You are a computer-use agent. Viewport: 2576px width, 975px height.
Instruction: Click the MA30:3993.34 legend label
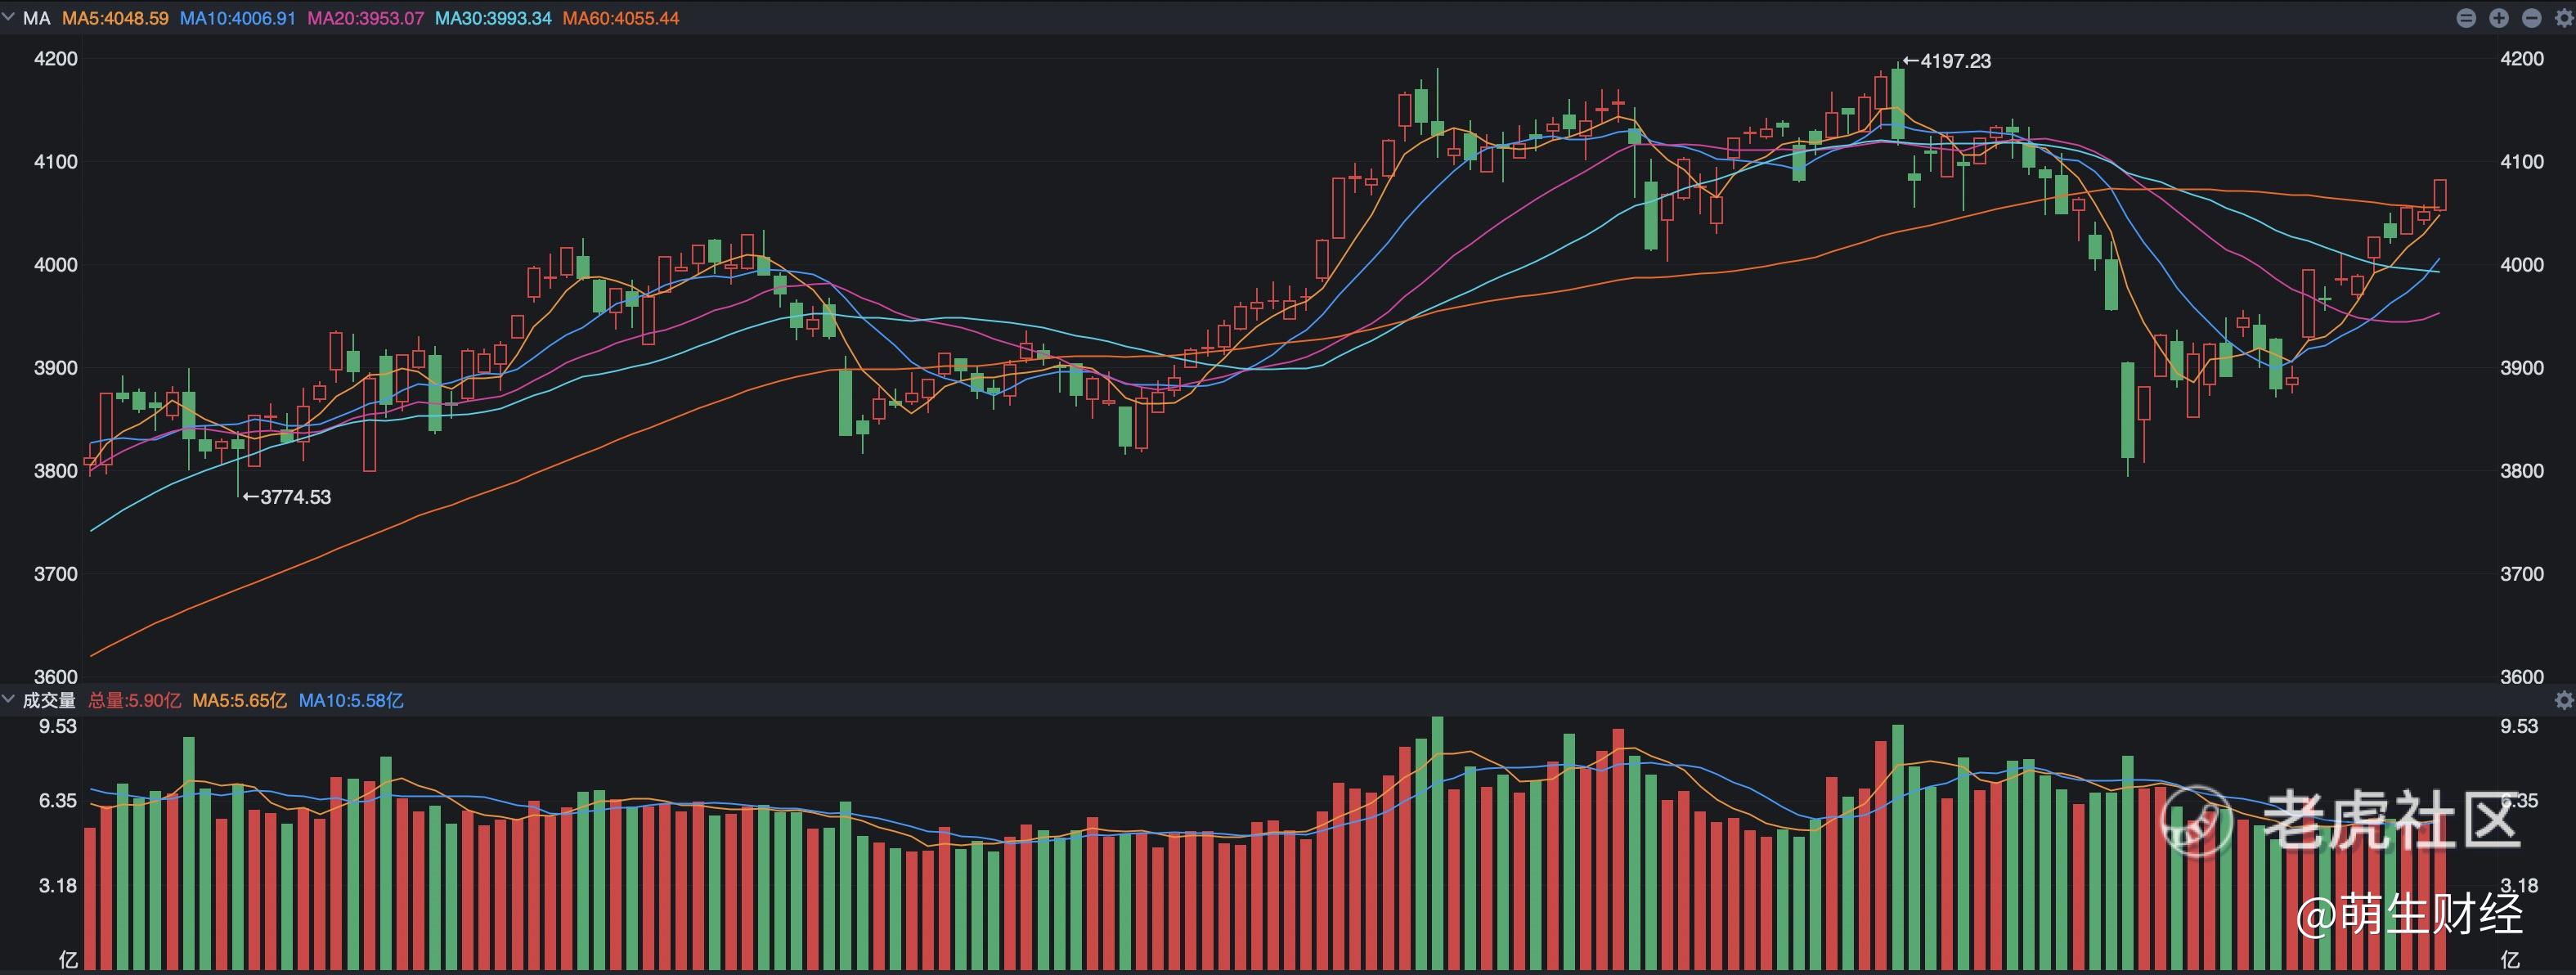(x=493, y=18)
